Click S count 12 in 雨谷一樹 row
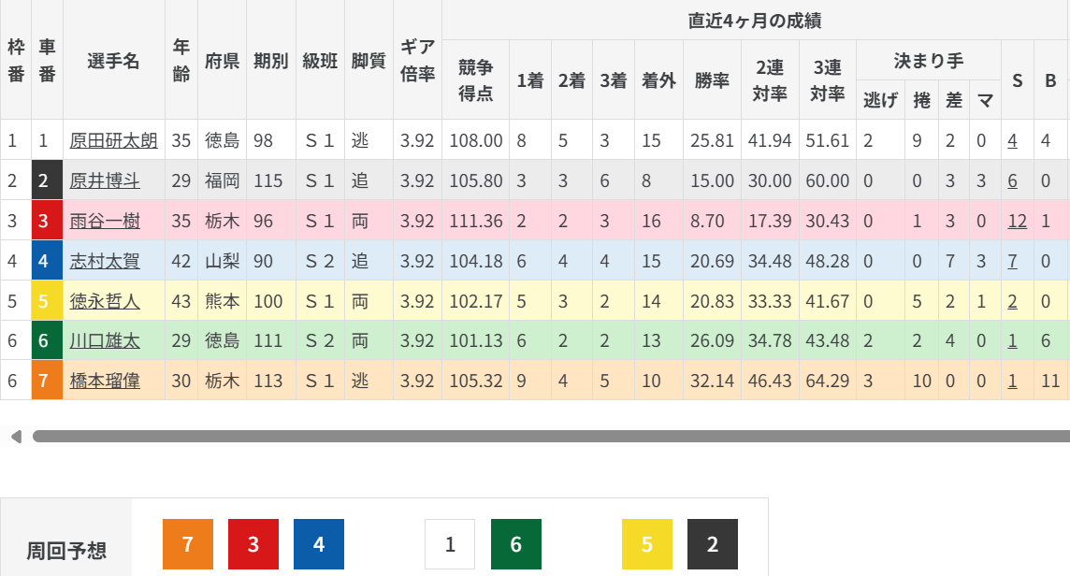Image resolution: width=1070 pixels, height=576 pixels. [1017, 221]
